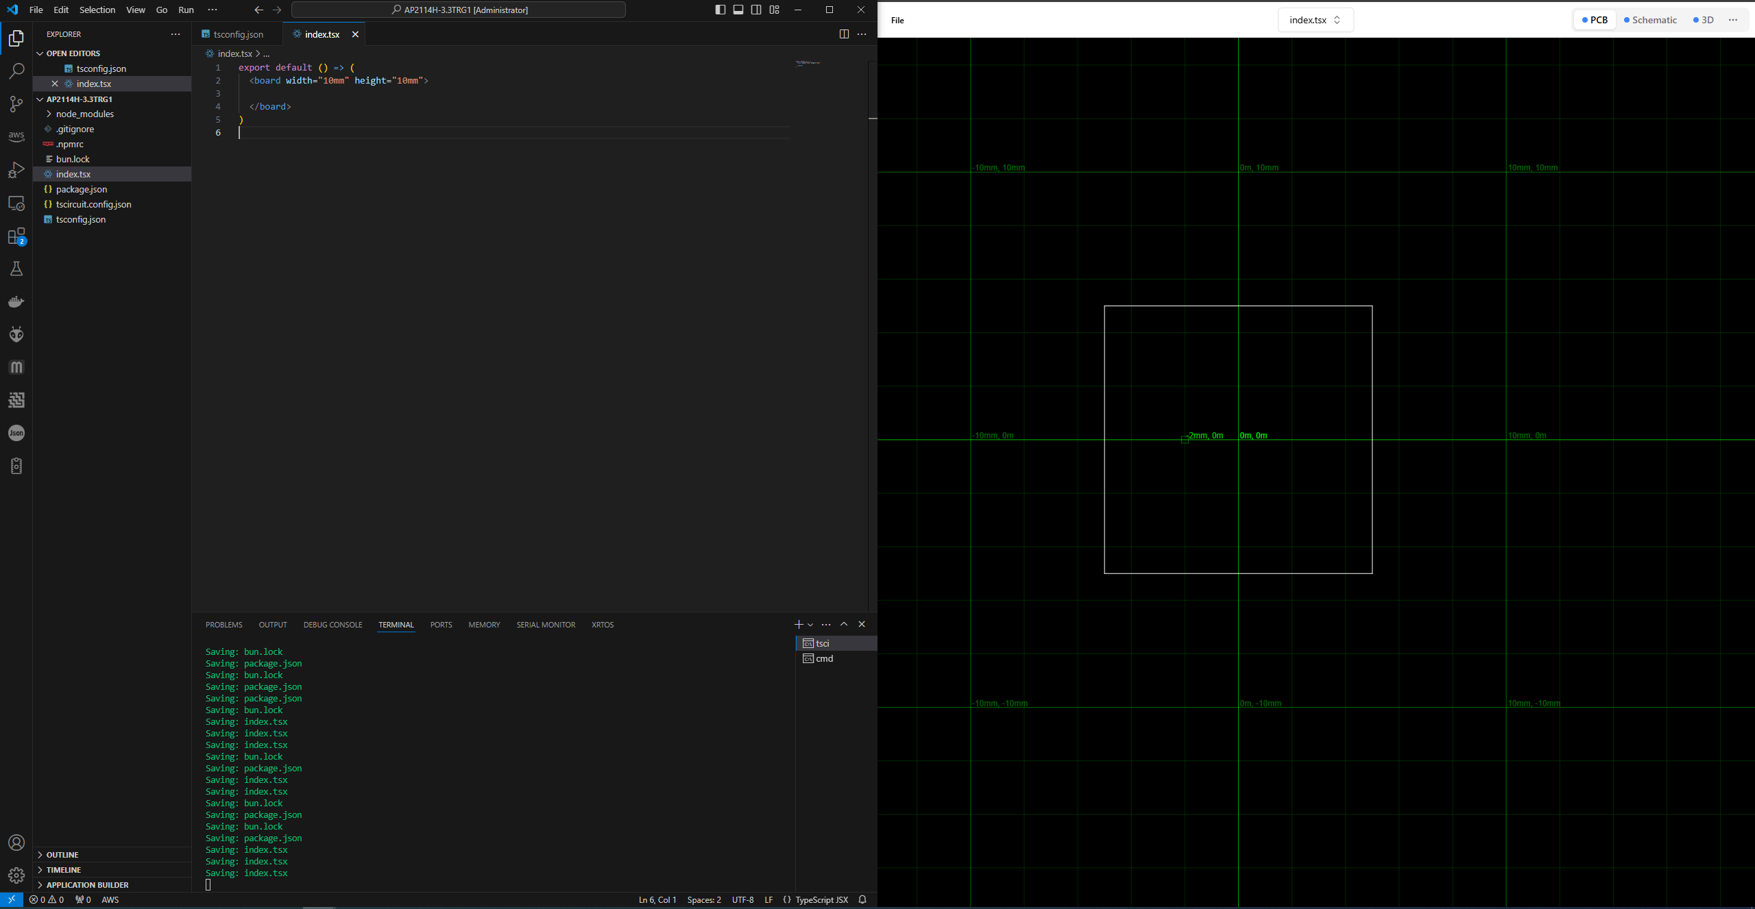
Task: Toggle Panel visibility layout button
Action: point(738,10)
